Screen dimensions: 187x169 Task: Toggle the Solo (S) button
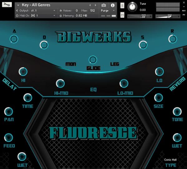(122, 5)
